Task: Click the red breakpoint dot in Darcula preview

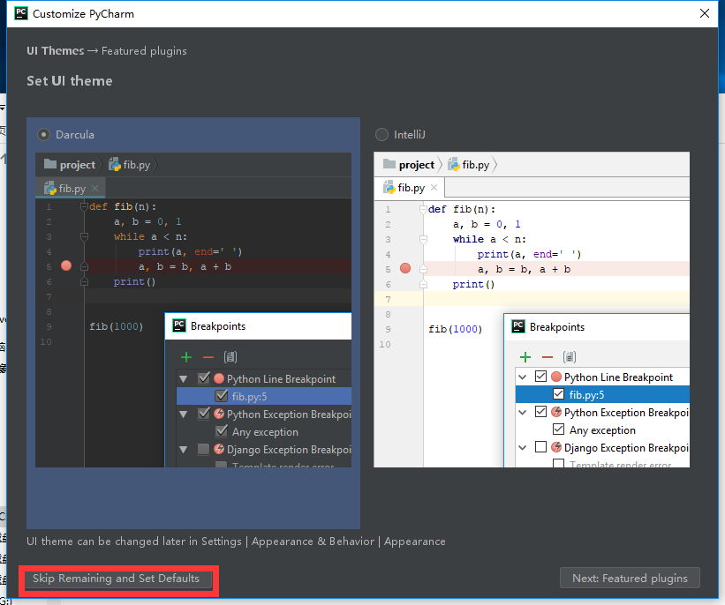Action: [66, 265]
